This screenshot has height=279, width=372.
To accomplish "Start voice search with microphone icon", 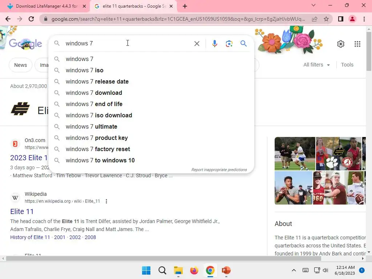I will tap(214, 44).
